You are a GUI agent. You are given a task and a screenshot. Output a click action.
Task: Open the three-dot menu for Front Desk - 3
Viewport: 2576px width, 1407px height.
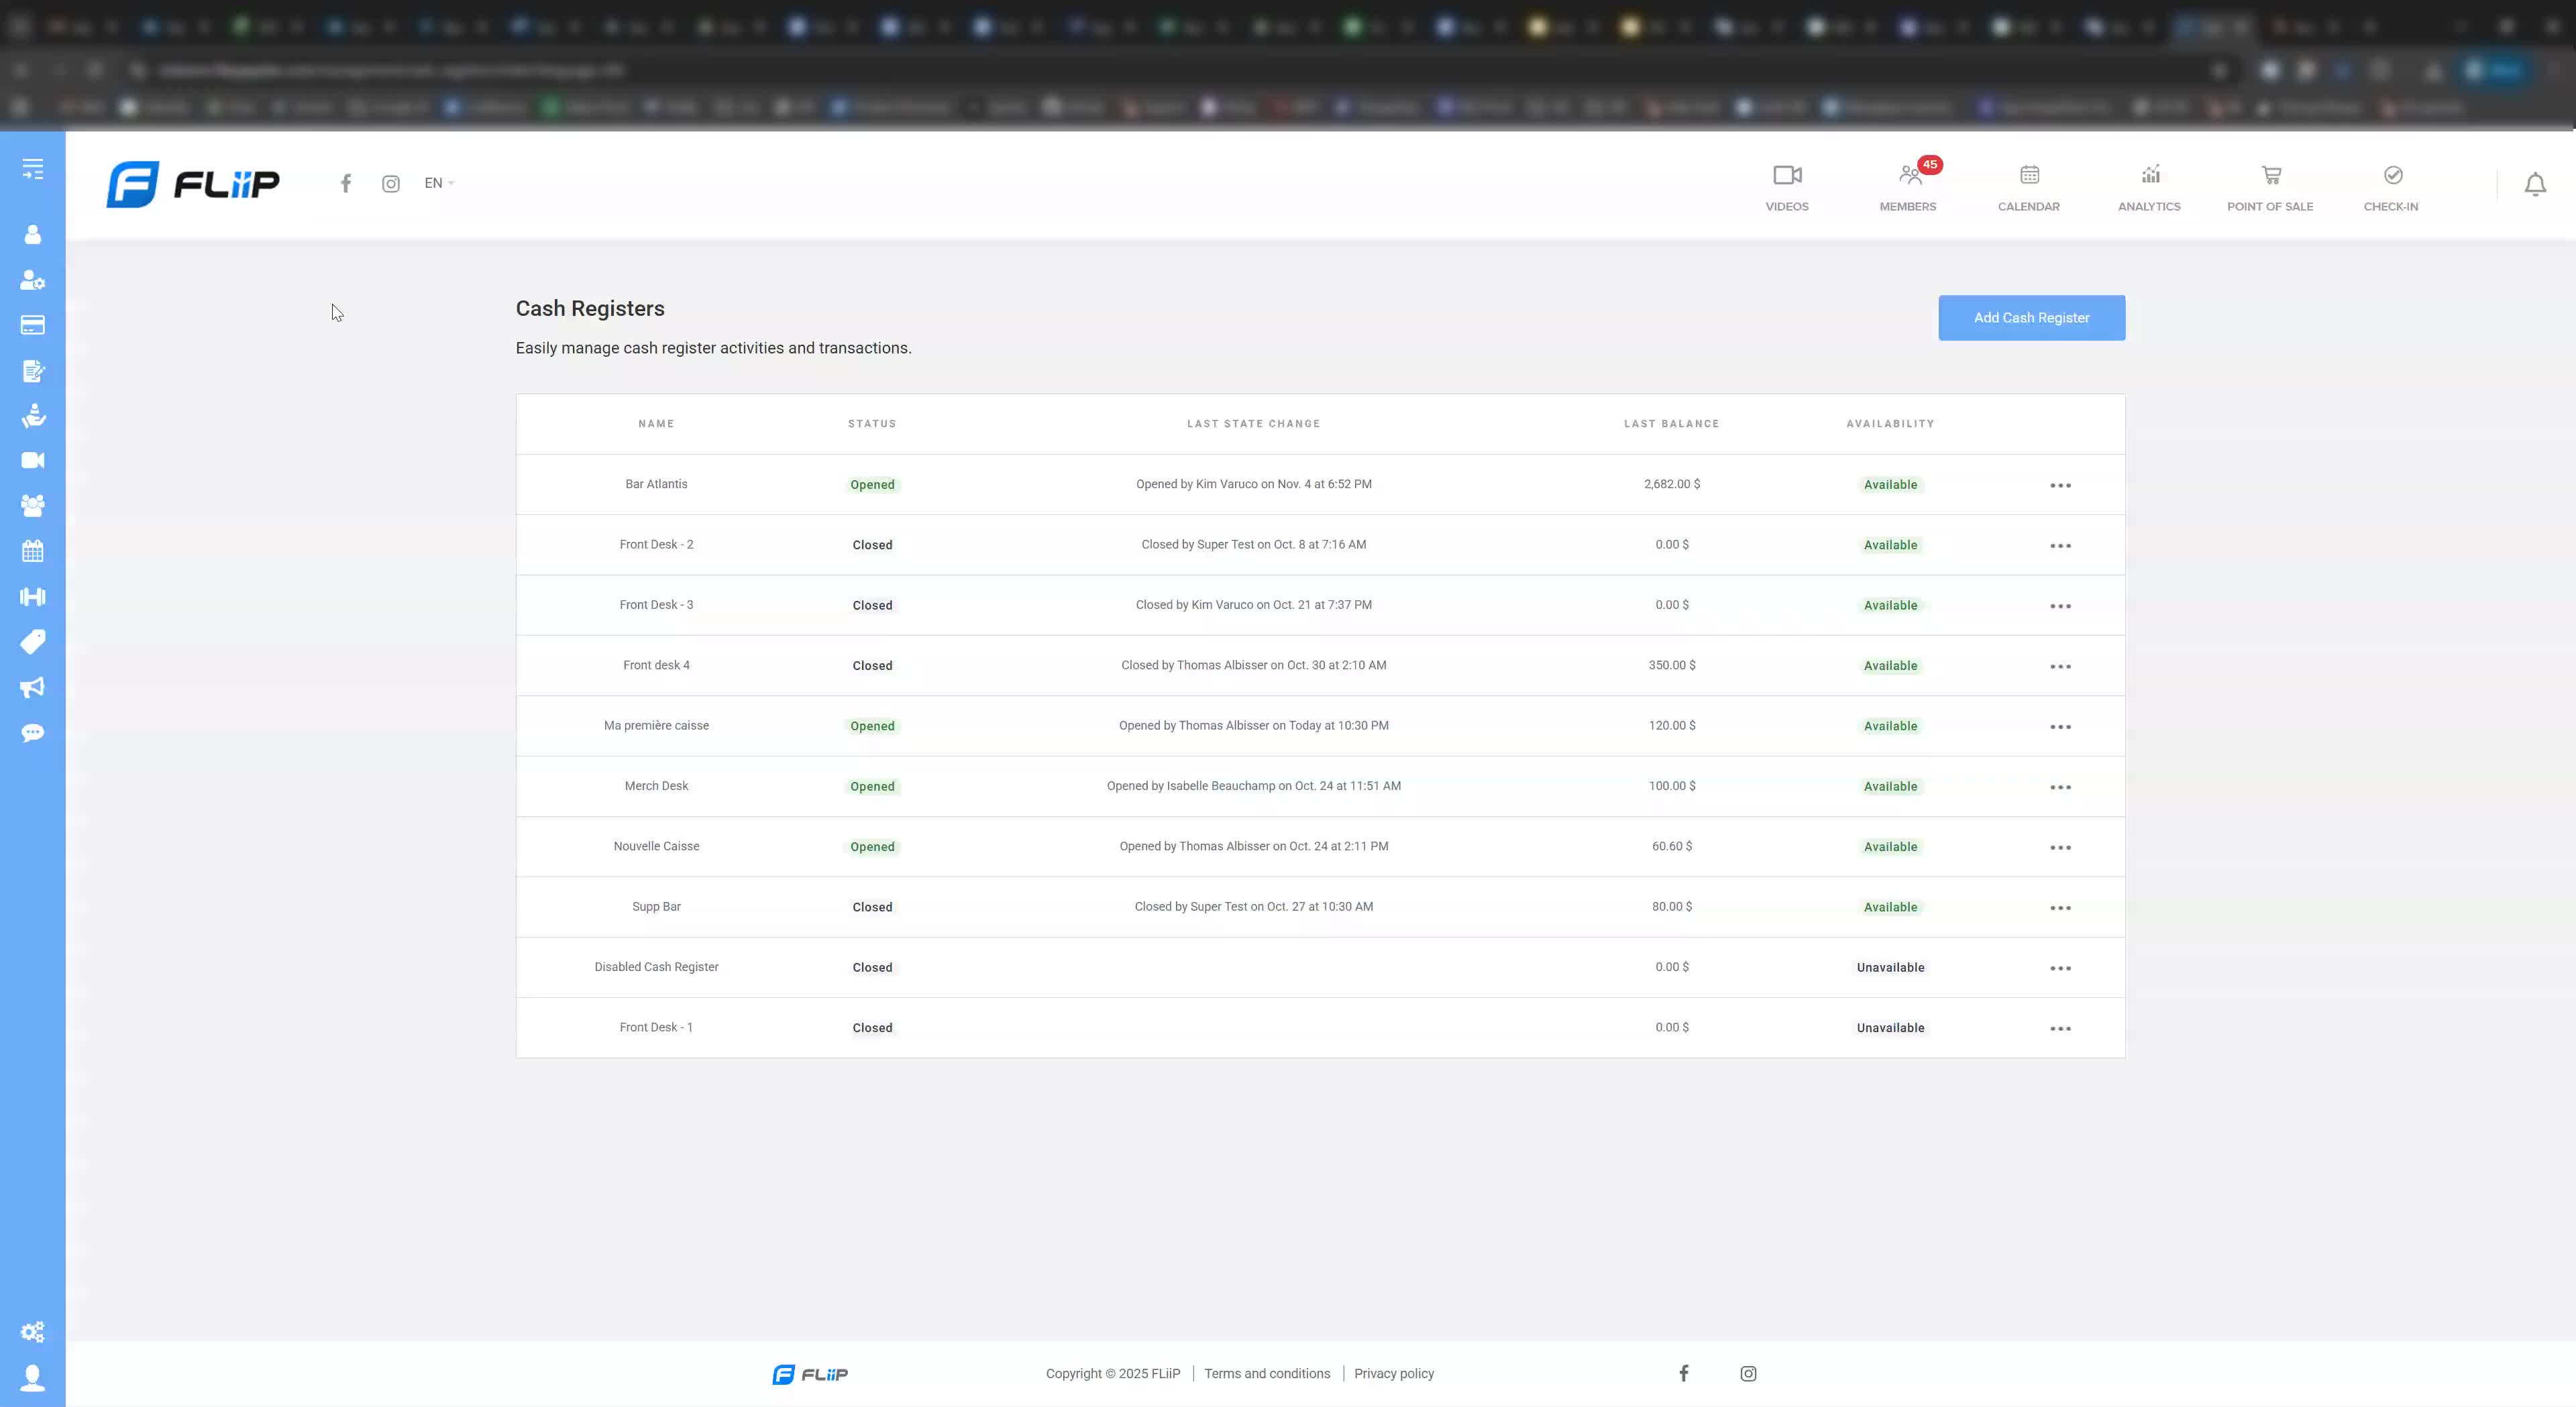2061,606
